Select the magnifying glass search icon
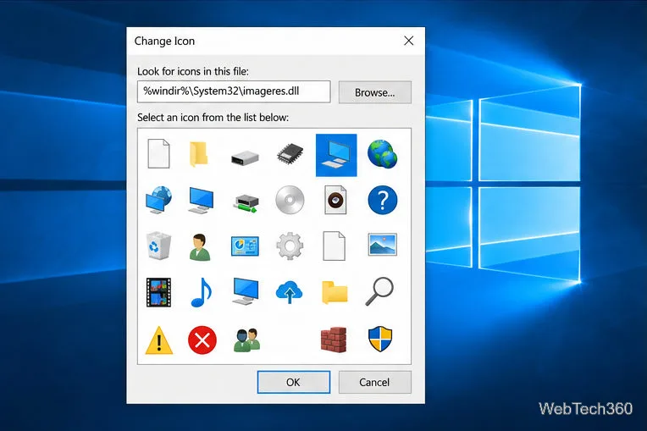 click(379, 291)
